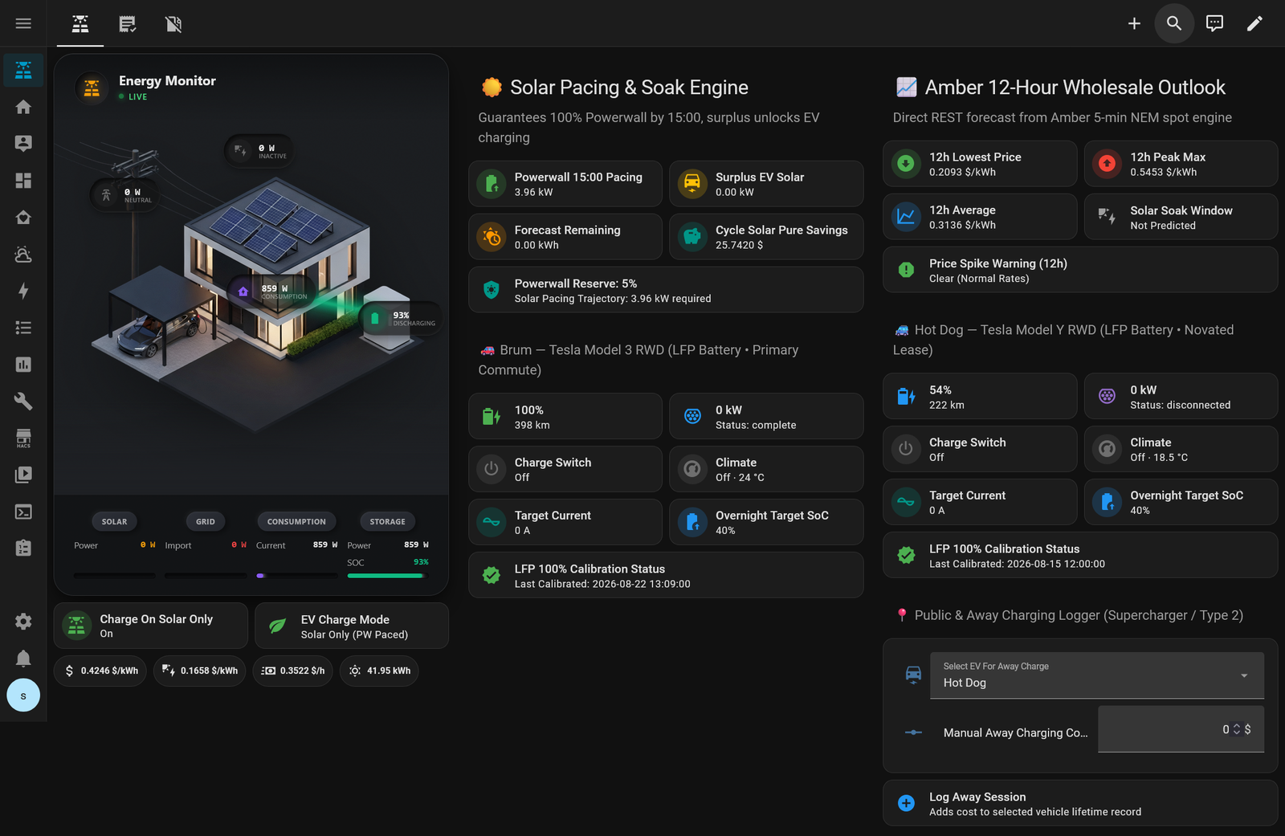The height and width of the screenshot is (836, 1285).
Task: Open the Terminal icon in sidebar
Action: click(23, 512)
